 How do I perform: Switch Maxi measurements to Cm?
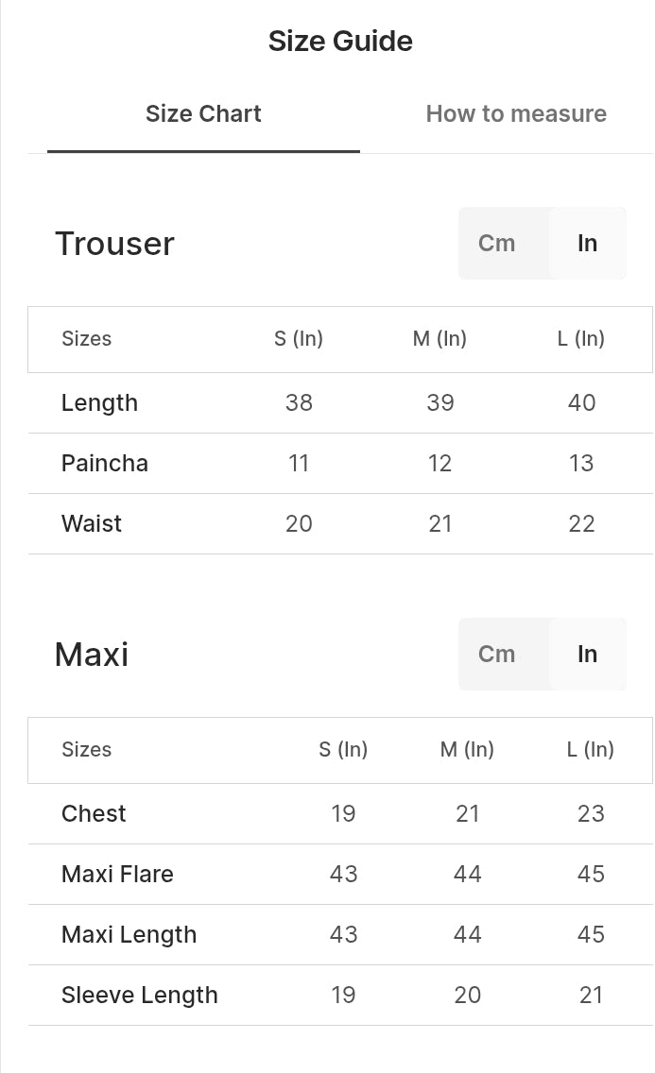tap(497, 655)
